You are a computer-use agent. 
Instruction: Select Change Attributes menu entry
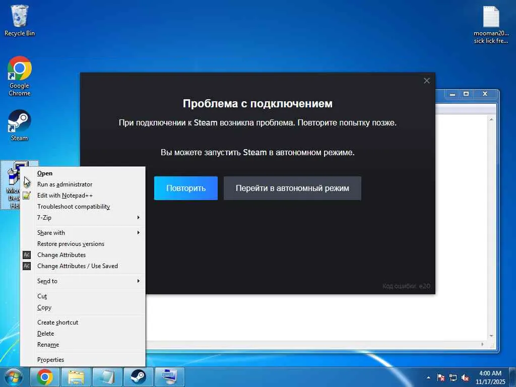(x=83, y=254)
